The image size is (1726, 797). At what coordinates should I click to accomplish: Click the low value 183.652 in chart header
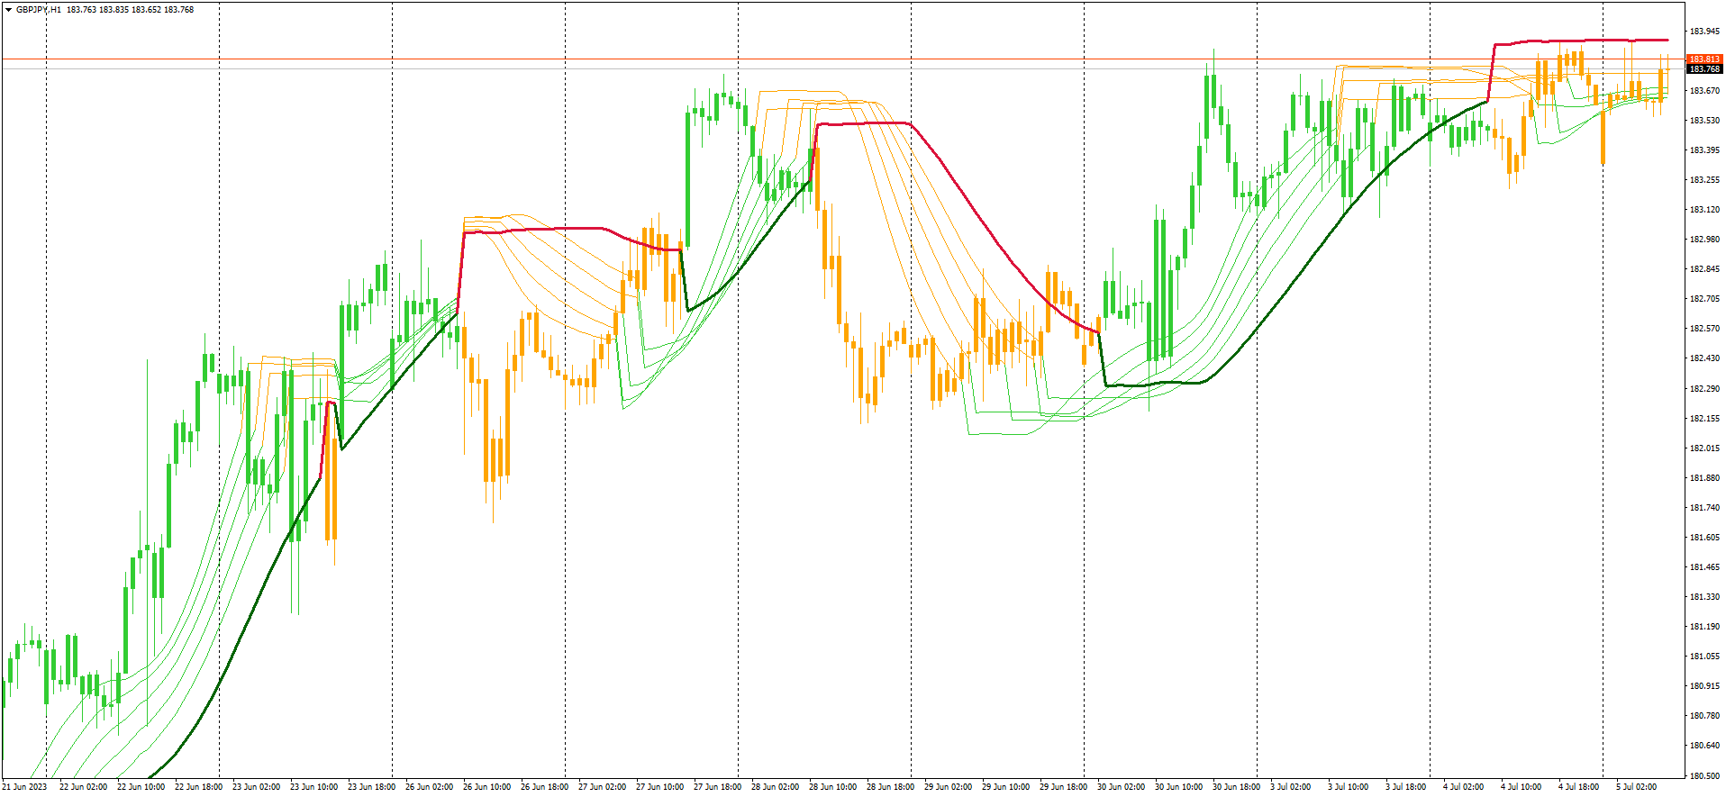146,10
